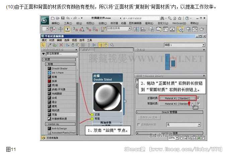Pick material with the eyedropper icon
The width and height of the screenshot is (232, 155).
click(50, 45)
